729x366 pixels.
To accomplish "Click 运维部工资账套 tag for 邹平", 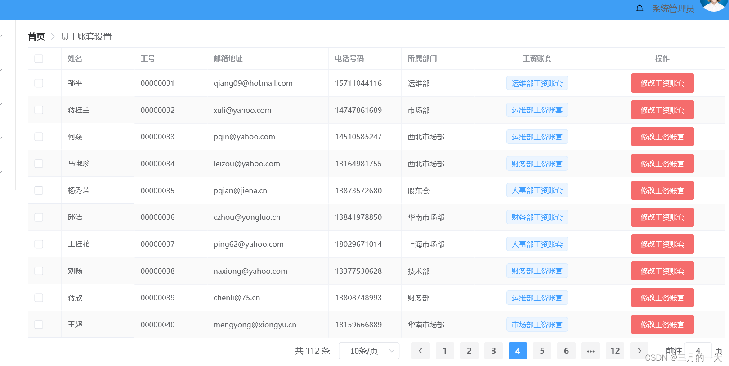I will pyautogui.click(x=537, y=83).
